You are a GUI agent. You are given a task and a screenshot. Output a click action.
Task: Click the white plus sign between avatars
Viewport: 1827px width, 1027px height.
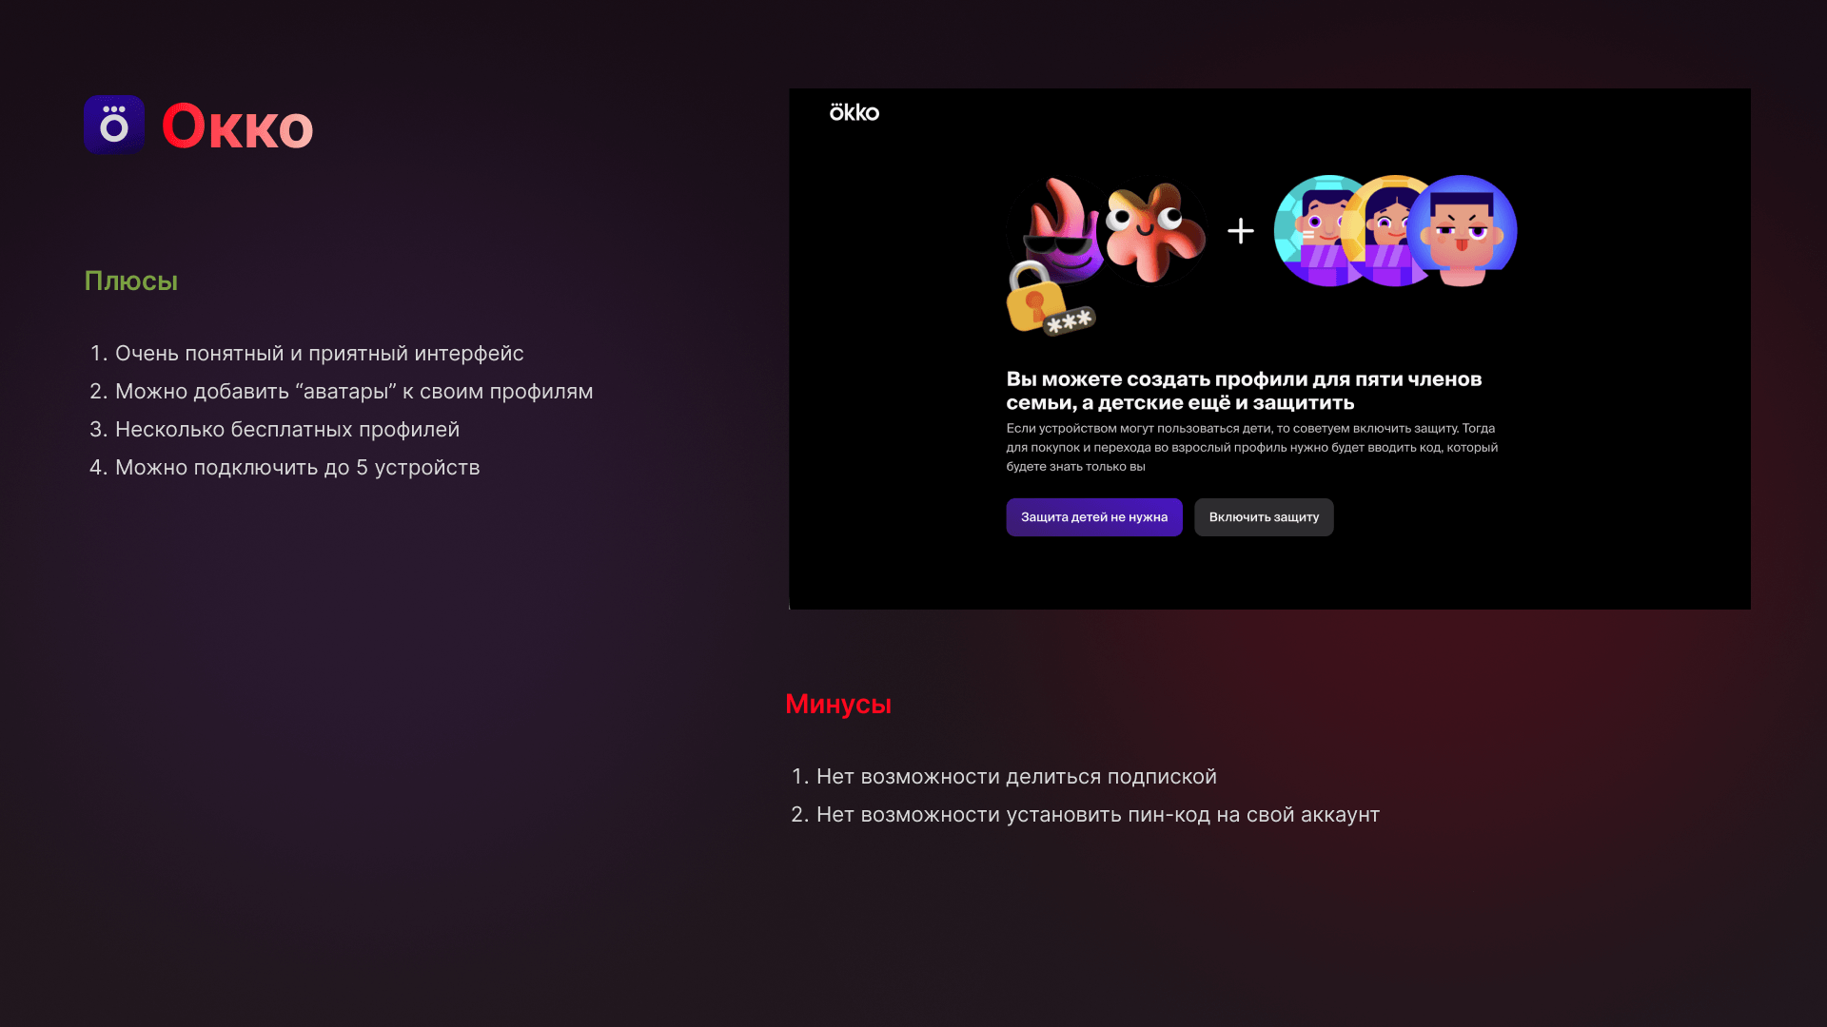point(1240,231)
